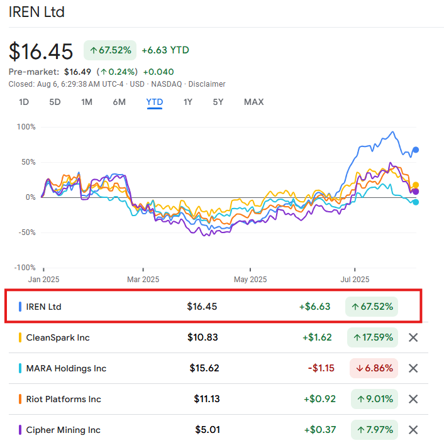Open the 5Y chart range

pyautogui.click(x=218, y=102)
